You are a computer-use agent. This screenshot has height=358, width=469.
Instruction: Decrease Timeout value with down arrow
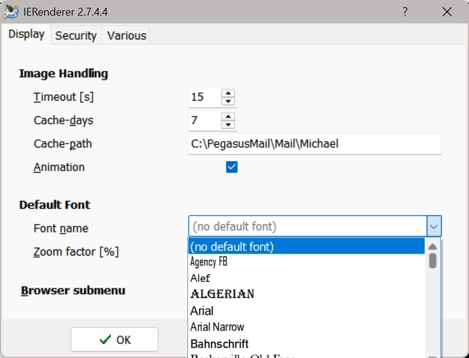[x=228, y=101]
